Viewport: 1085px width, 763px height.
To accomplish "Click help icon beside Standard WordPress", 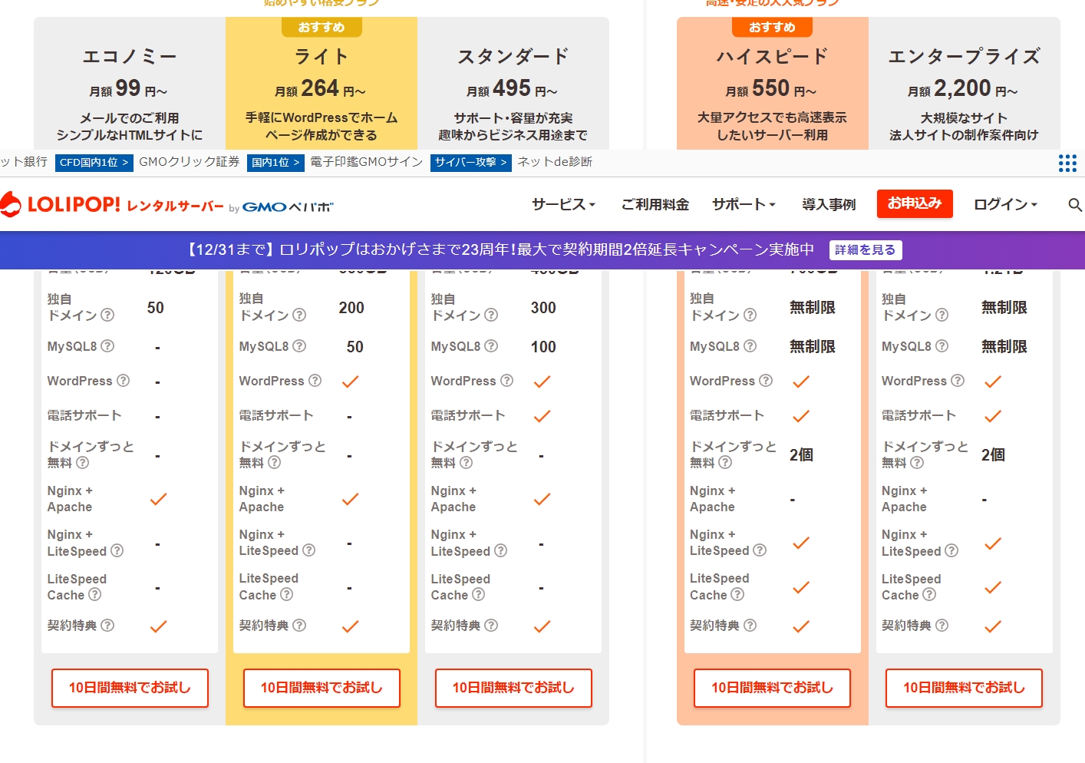I will (x=506, y=381).
